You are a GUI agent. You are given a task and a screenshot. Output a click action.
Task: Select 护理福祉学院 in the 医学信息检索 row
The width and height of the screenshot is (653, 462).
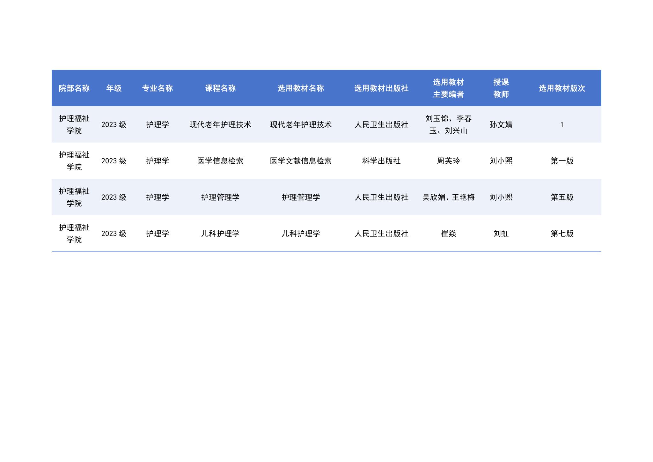coord(74,161)
